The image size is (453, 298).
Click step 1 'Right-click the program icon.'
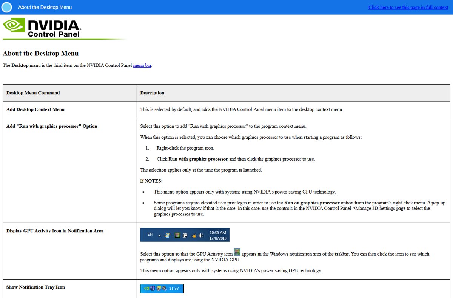click(185, 148)
